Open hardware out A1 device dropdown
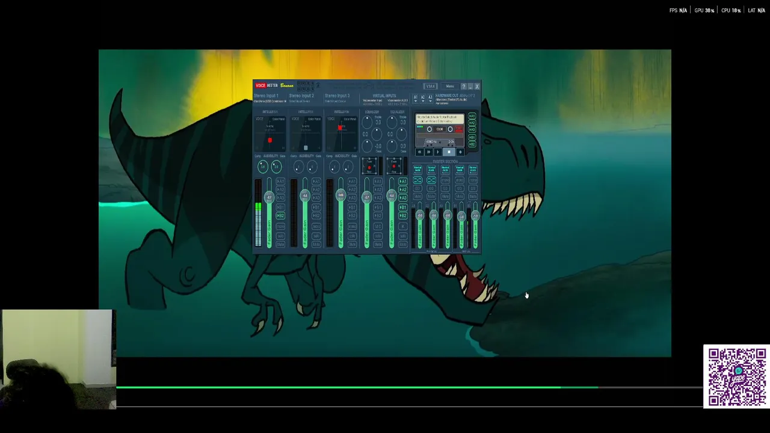 [x=416, y=99]
